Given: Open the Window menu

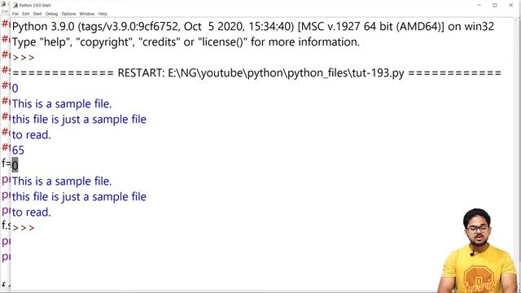Looking at the screenshot, I should click(x=87, y=14).
